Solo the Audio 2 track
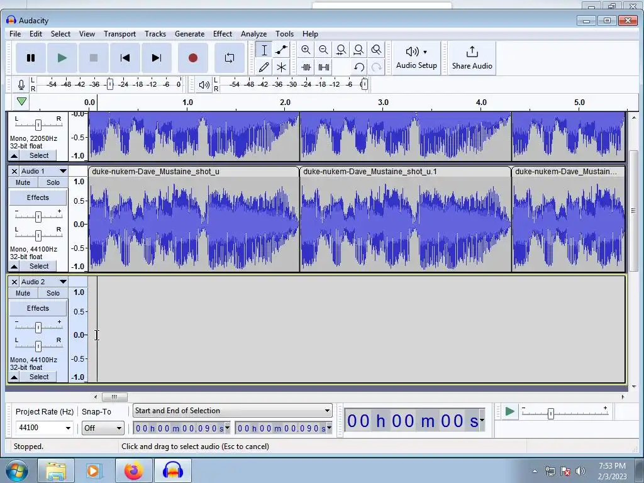This screenshot has width=644, height=483. pos(53,293)
